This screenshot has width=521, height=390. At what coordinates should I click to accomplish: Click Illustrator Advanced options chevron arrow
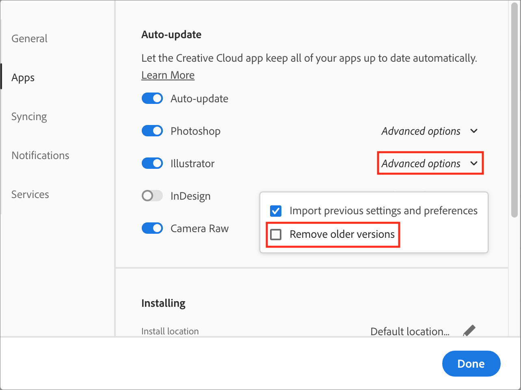(x=473, y=164)
